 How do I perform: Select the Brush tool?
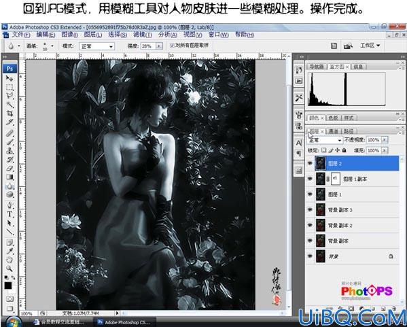point(10,142)
